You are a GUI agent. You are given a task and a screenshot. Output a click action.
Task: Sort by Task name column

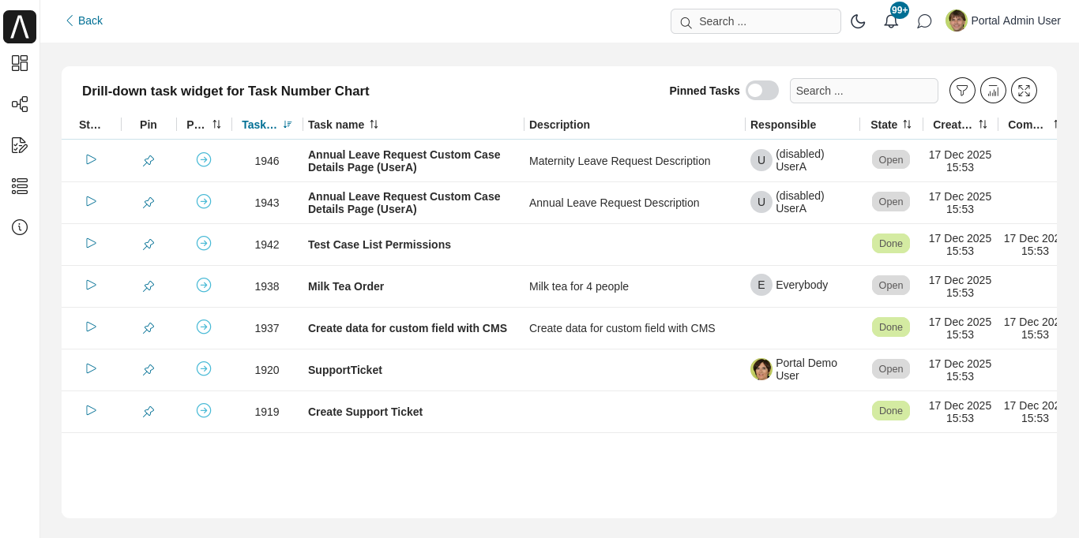click(374, 125)
